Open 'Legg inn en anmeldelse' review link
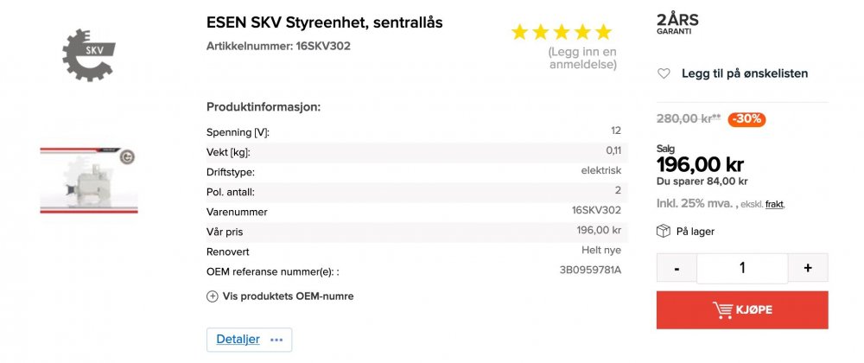Viewport: 864px width, 363px height. click(583, 57)
